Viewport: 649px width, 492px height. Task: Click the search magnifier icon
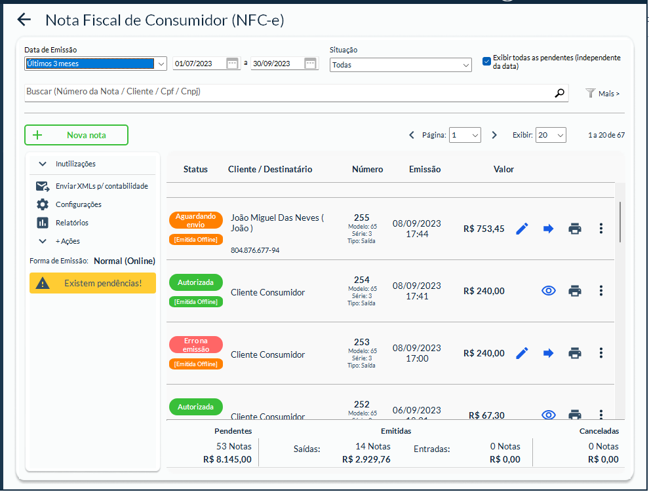tap(559, 93)
